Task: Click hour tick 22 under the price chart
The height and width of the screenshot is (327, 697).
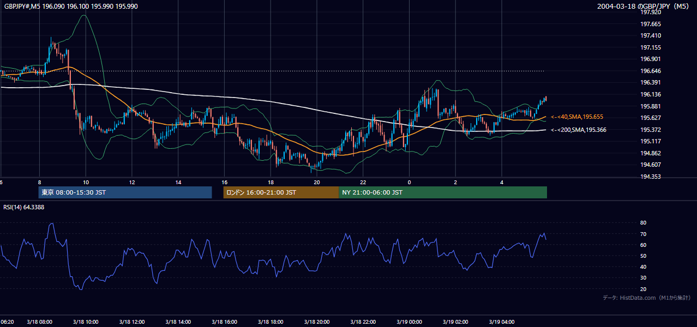Action: click(363, 182)
